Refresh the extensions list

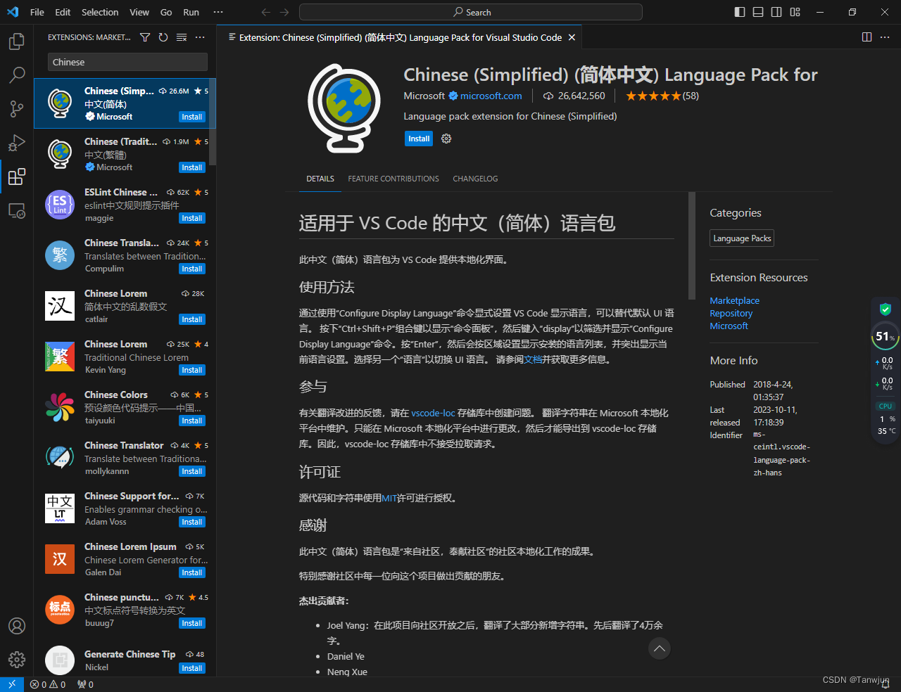click(x=163, y=37)
